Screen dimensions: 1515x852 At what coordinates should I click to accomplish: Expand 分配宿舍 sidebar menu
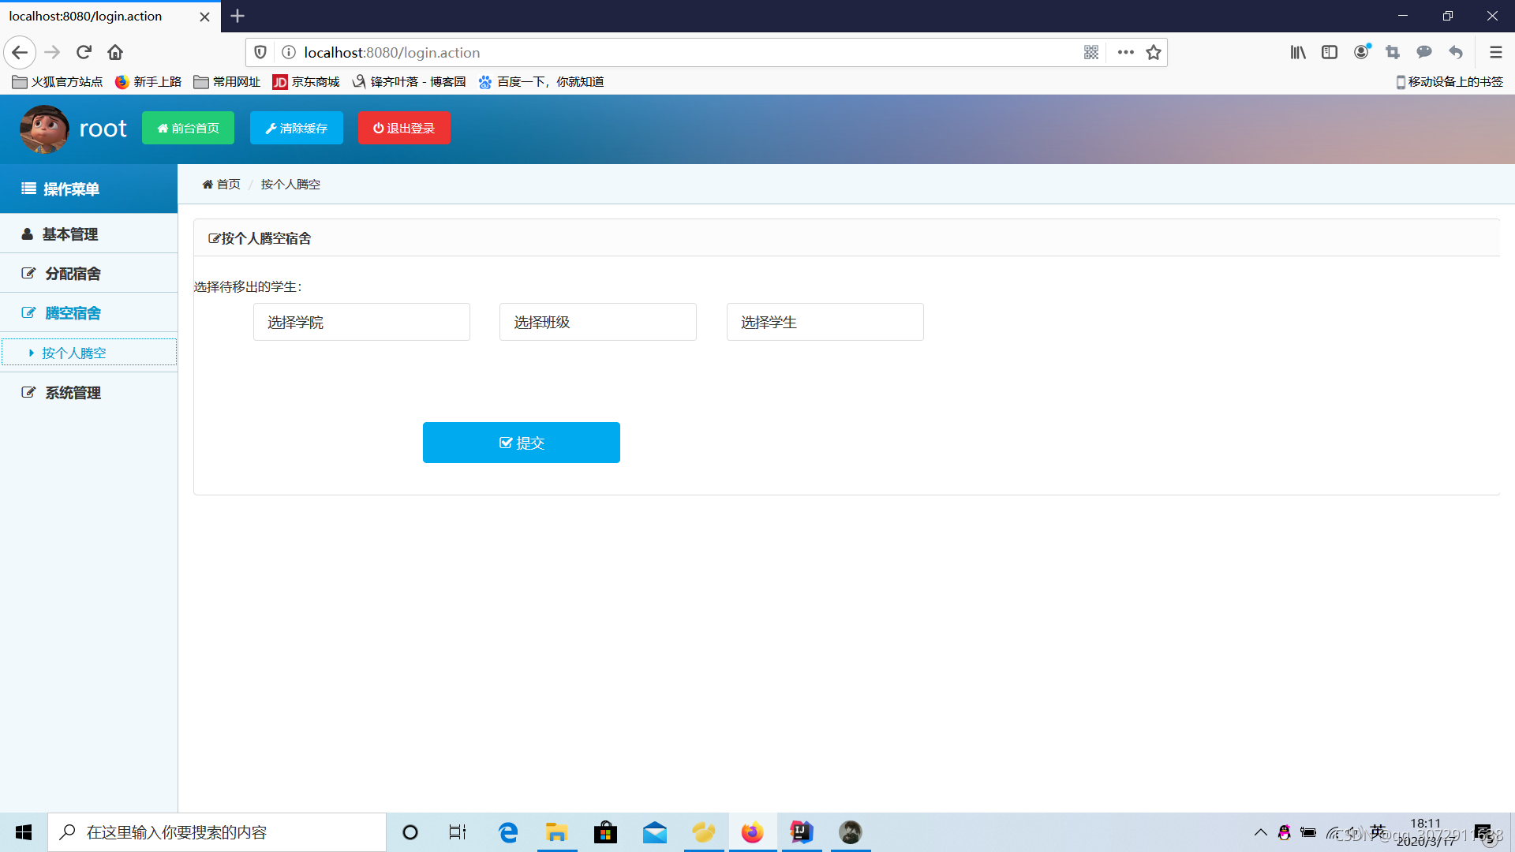73,274
